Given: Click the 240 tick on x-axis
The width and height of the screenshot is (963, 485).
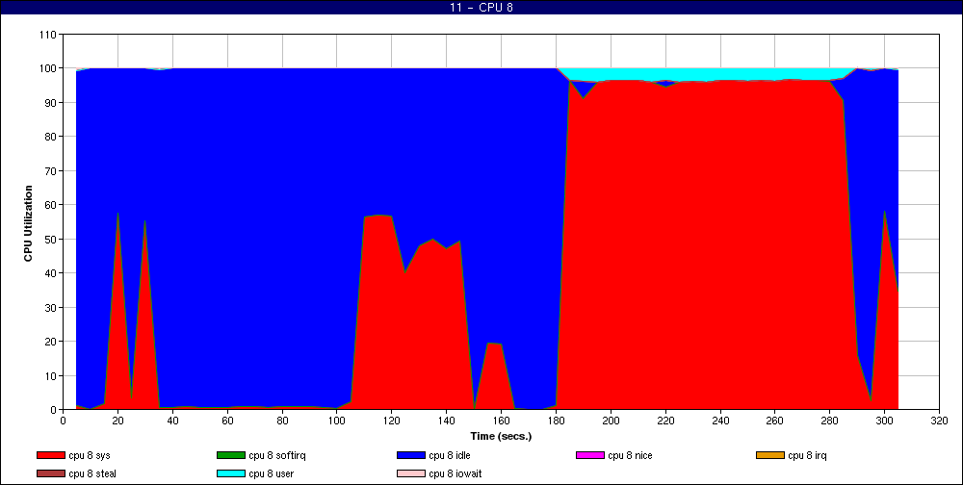Looking at the screenshot, I should click(x=719, y=421).
